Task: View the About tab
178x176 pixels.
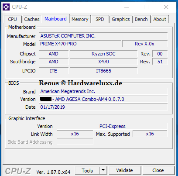Action: click(x=160, y=19)
